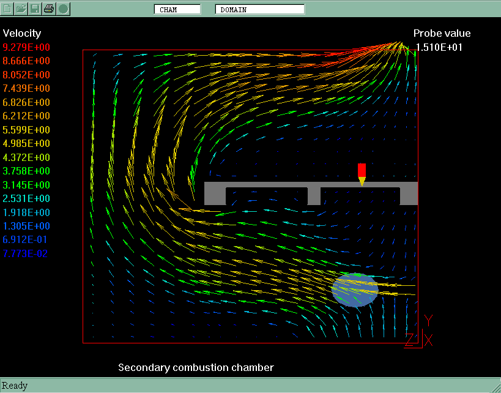Screen dimensions: 501x393
Task: Click the CHAM text field
Action: click(x=177, y=10)
